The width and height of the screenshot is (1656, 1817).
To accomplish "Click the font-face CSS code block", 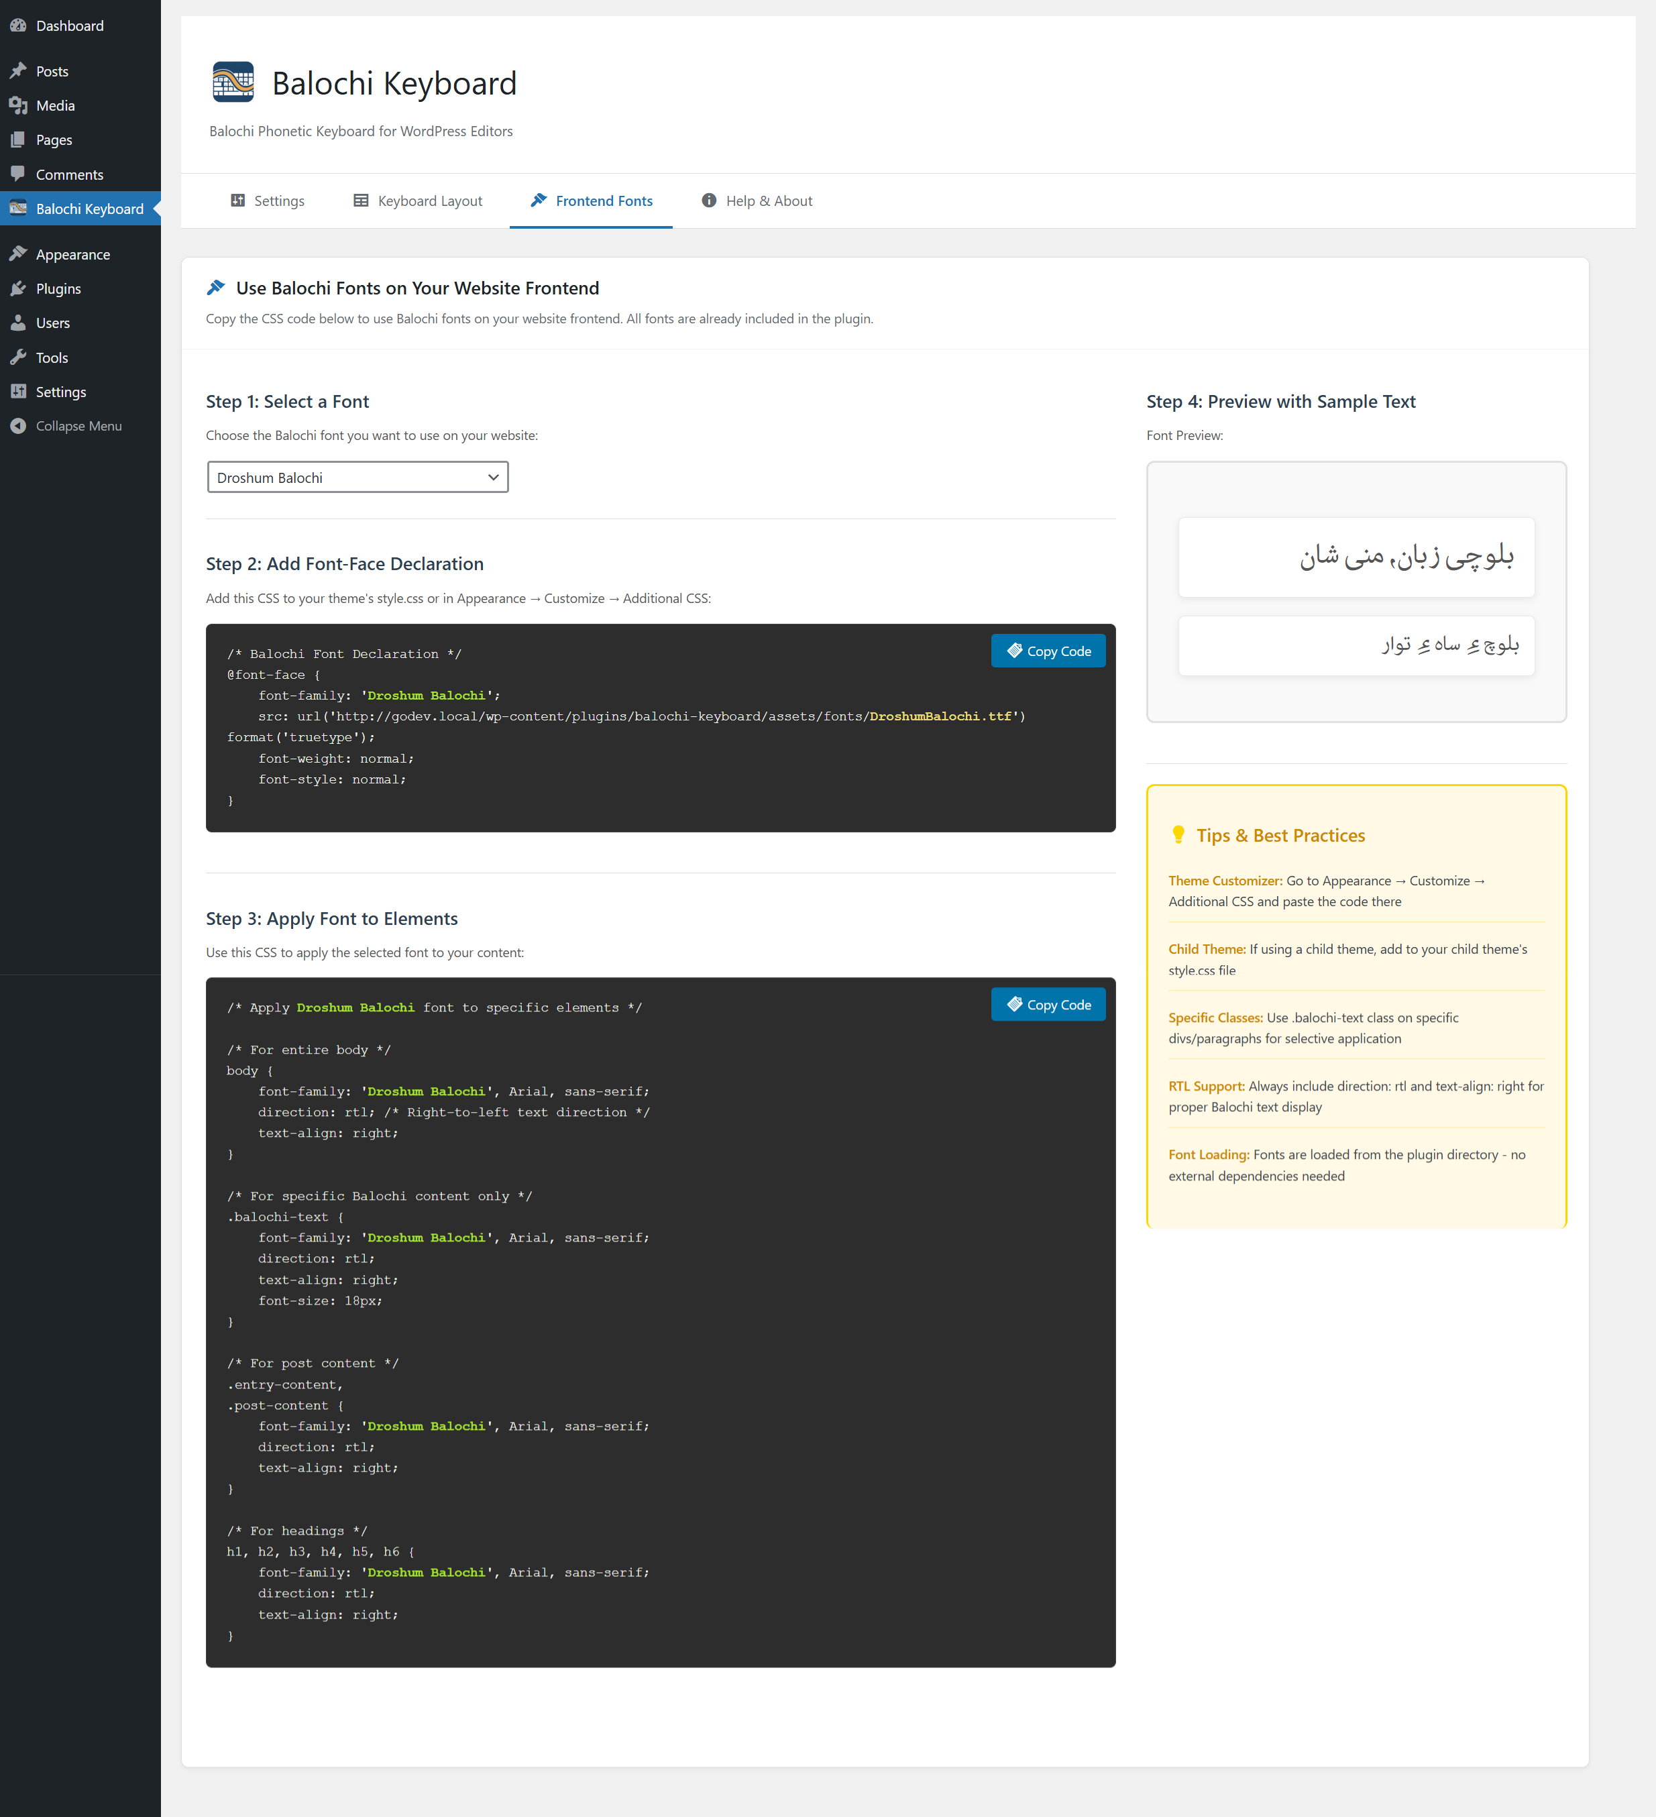I will (x=661, y=727).
